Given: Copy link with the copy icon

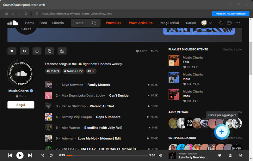Looking at the screenshot, I should click(50, 51).
